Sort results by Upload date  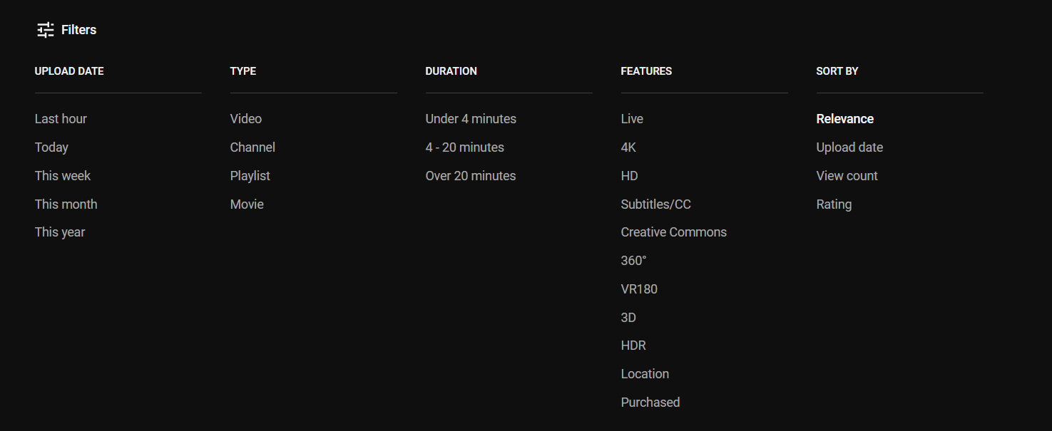849,147
